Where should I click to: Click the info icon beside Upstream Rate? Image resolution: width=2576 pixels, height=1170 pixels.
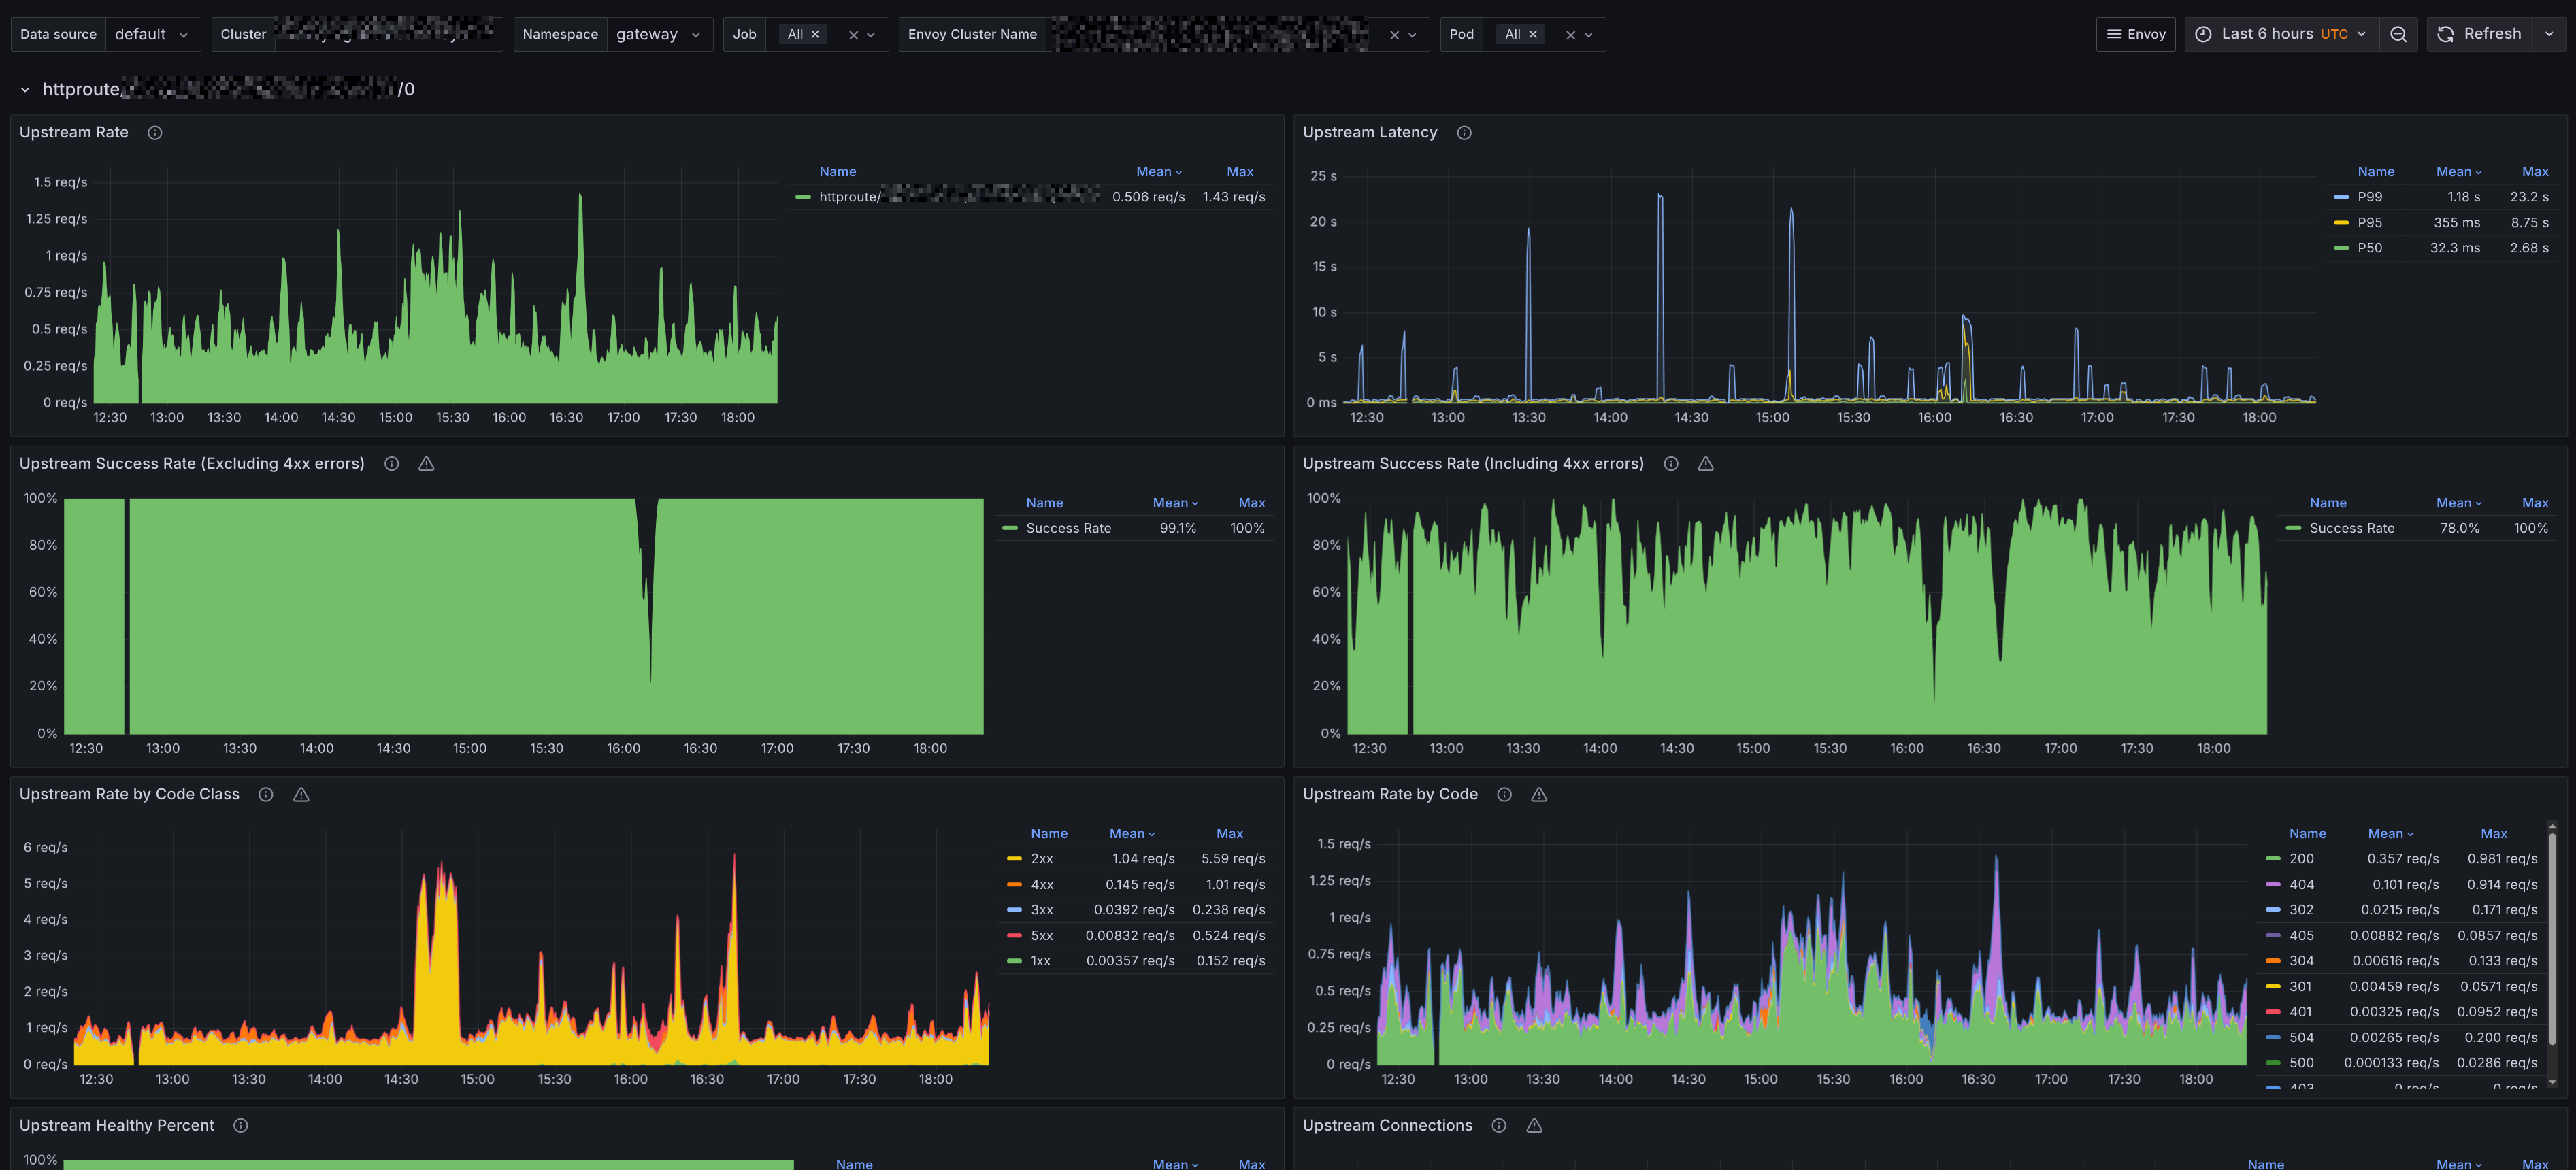coord(155,133)
